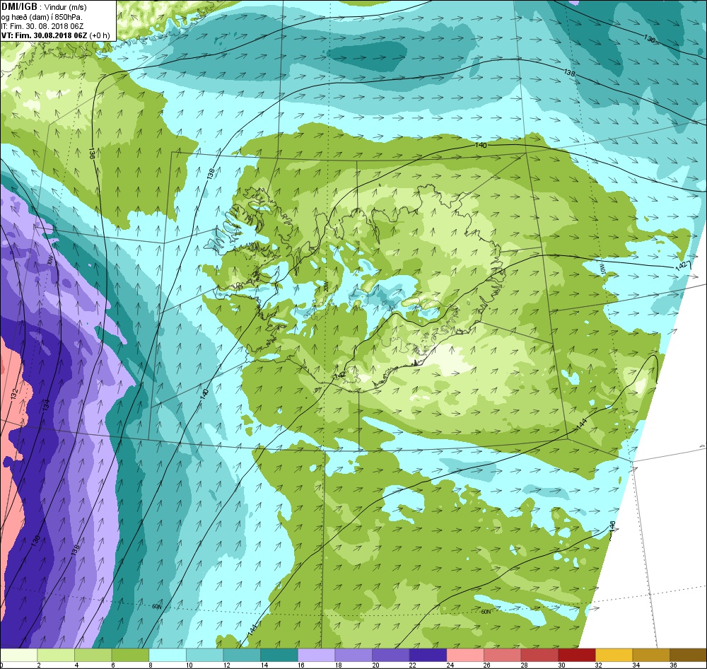
Task: Click the 136 contour label in lower-left purple band
Action: [36, 540]
